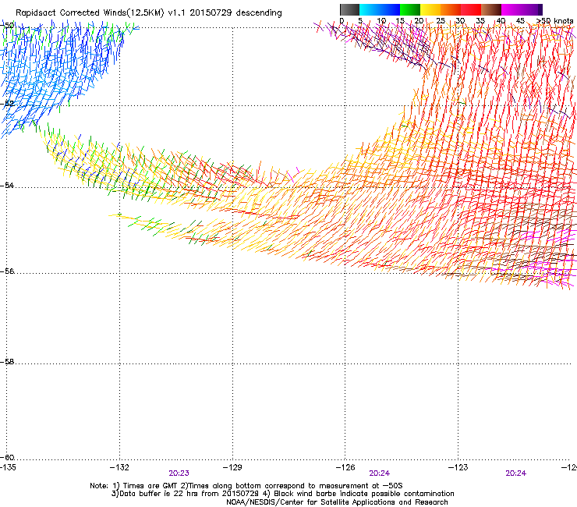Click the magenta 40-45 knots legend segment
This screenshot has height=507, width=577.
pos(512,9)
